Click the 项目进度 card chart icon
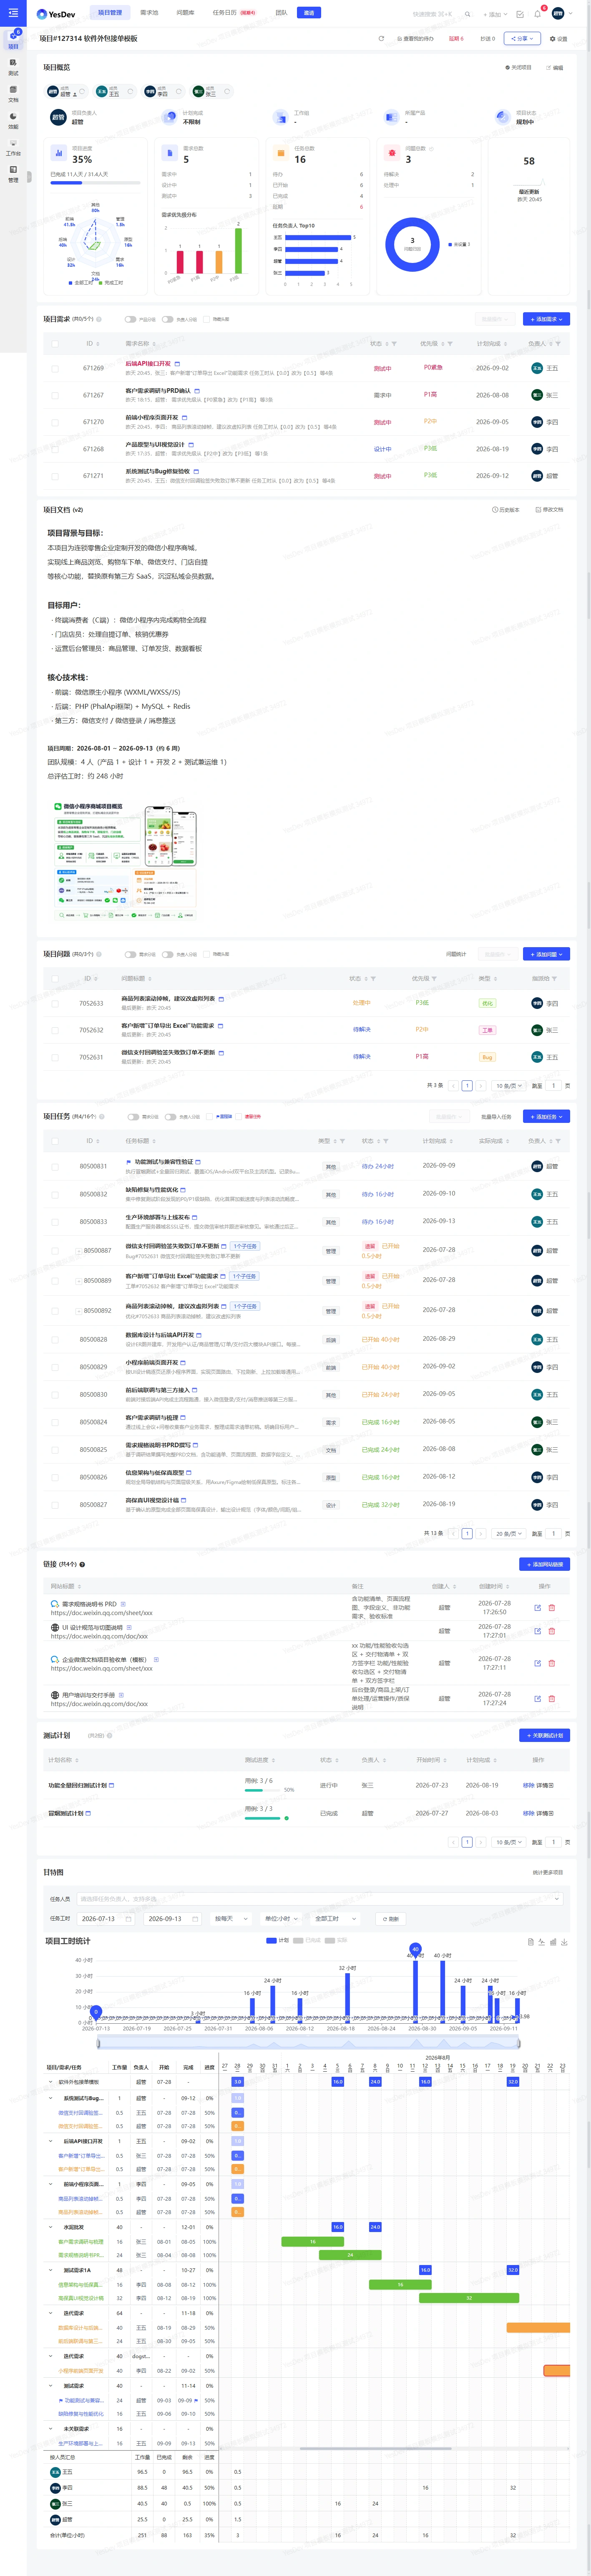This screenshot has width=591, height=2576. [59, 153]
